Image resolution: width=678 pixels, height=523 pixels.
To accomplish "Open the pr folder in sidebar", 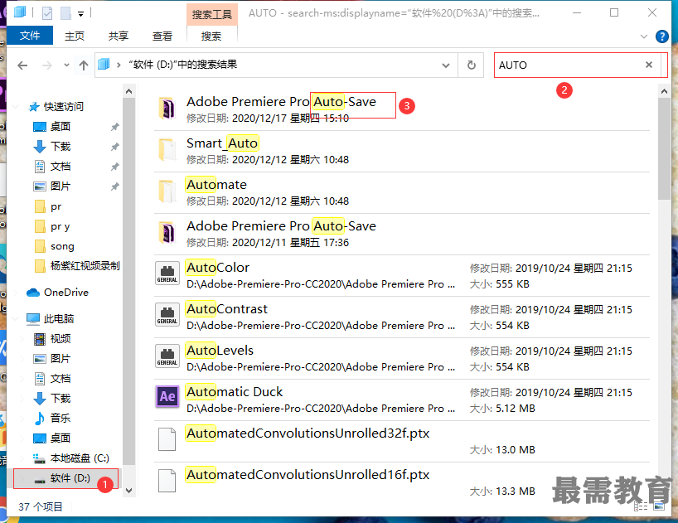I will pyautogui.click(x=56, y=206).
